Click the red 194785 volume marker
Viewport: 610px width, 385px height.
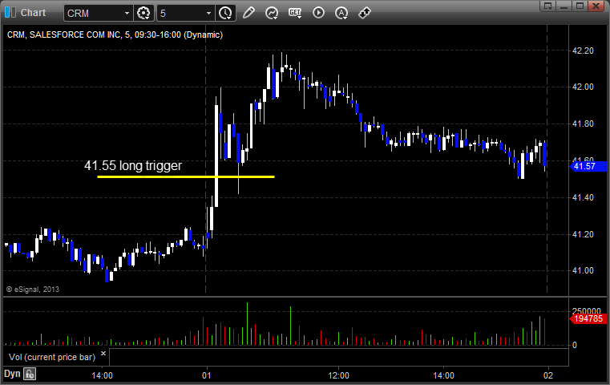pos(588,318)
